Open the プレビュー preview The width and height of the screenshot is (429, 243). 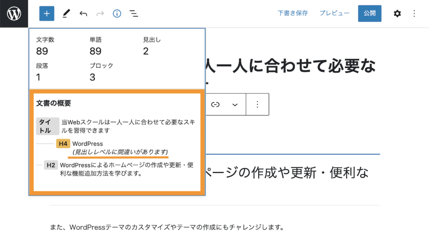[x=334, y=13]
